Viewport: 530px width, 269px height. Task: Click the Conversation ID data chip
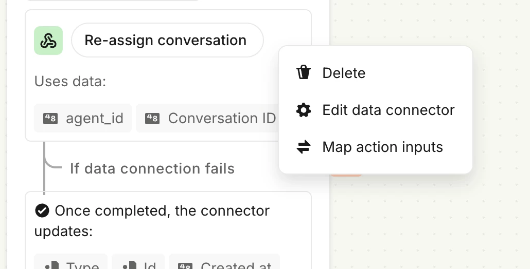tap(207, 118)
